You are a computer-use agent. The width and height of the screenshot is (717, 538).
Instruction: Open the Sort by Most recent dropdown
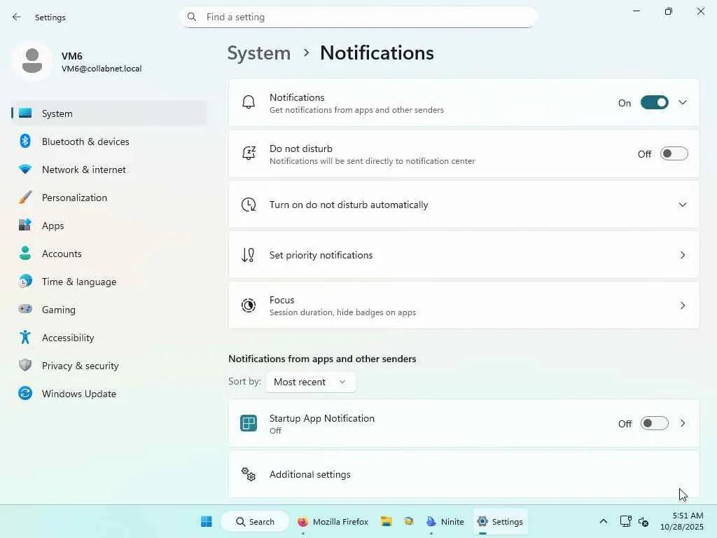pyautogui.click(x=310, y=382)
